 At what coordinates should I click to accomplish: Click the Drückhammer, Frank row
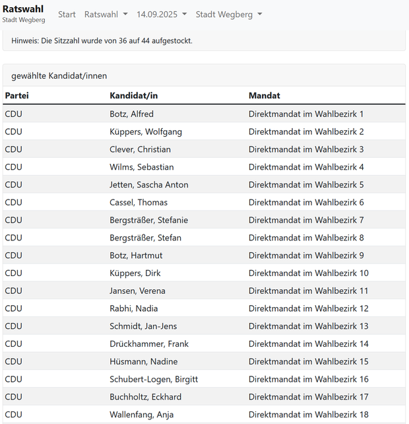click(x=149, y=344)
